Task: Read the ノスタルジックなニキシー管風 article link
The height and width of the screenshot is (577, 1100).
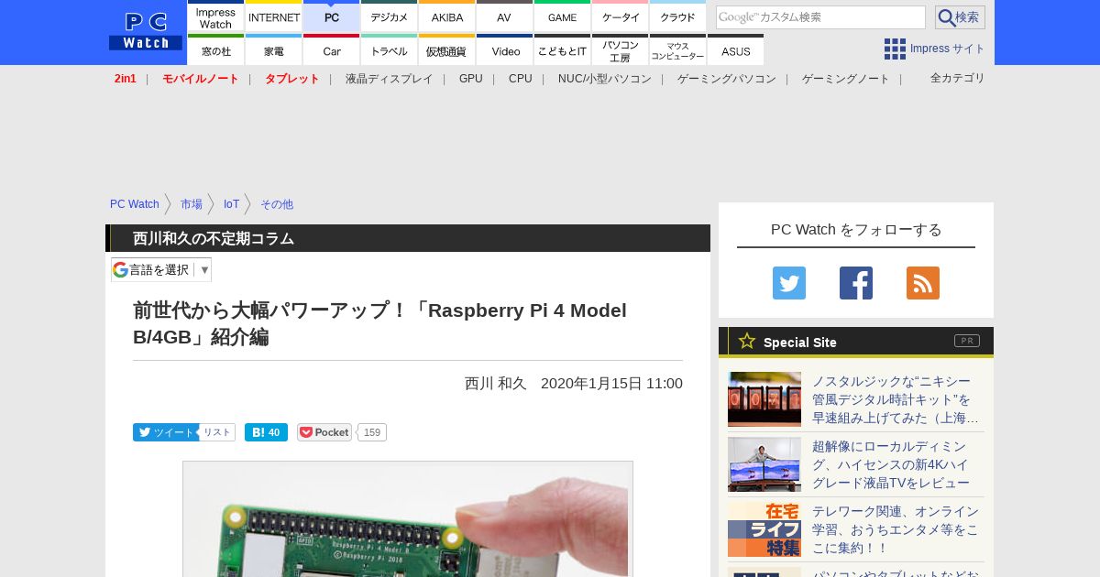Action: pyautogui.click(x=896, y=399)
